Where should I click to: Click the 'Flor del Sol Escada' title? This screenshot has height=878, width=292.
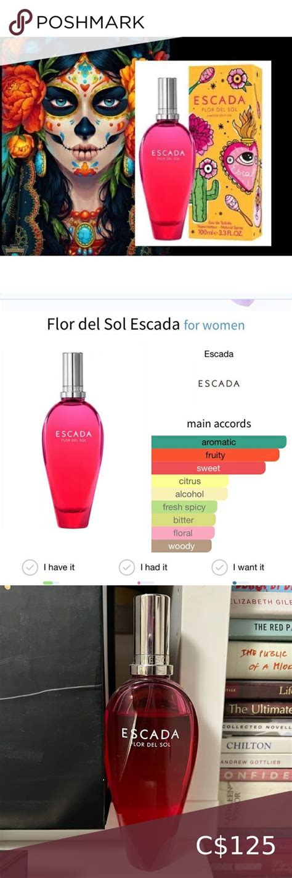point(113,325)
